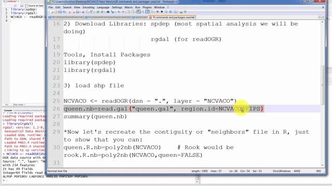Image resolution: width=332 pixels, height=186 pixels.
Task: Click line number 25 in the margin
Action: 57,101
